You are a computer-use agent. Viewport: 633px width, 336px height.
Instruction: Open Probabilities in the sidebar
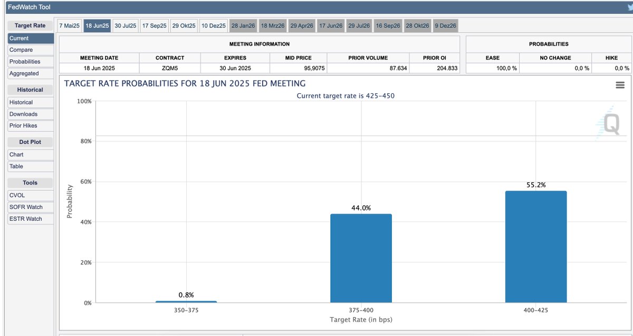click(x=31, y=62)
